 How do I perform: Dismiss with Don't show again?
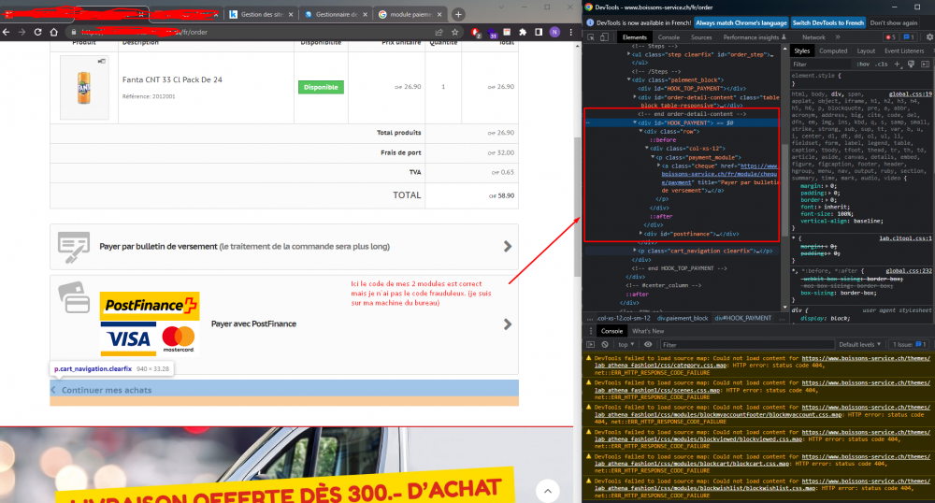893,22
